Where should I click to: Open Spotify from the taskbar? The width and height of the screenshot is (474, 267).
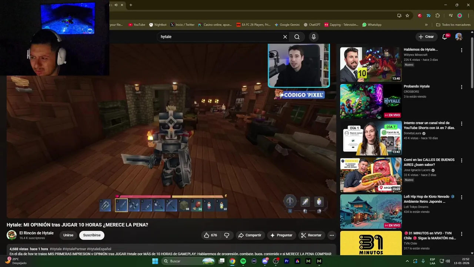[x=243, y=261]
